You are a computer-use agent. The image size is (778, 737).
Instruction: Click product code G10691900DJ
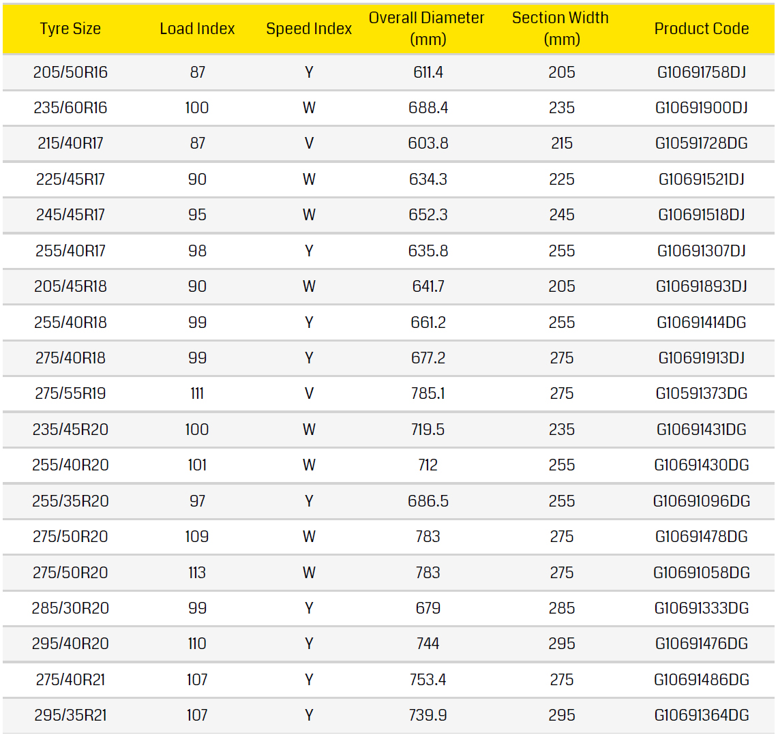(701, 108)
